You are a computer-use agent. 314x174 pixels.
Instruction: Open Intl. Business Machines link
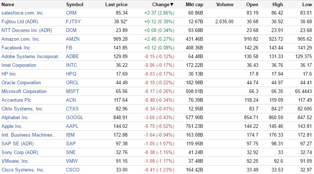click(x=29, y=135)
